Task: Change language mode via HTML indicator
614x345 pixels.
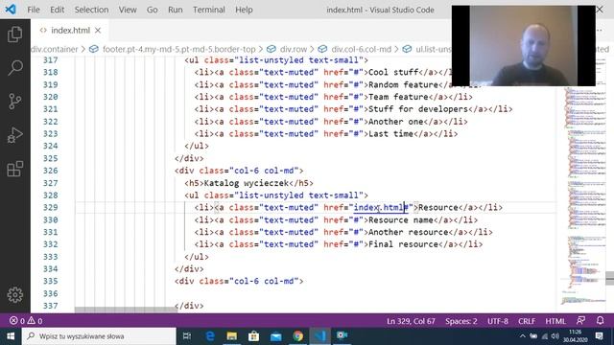Action: (x=555, y=321)
